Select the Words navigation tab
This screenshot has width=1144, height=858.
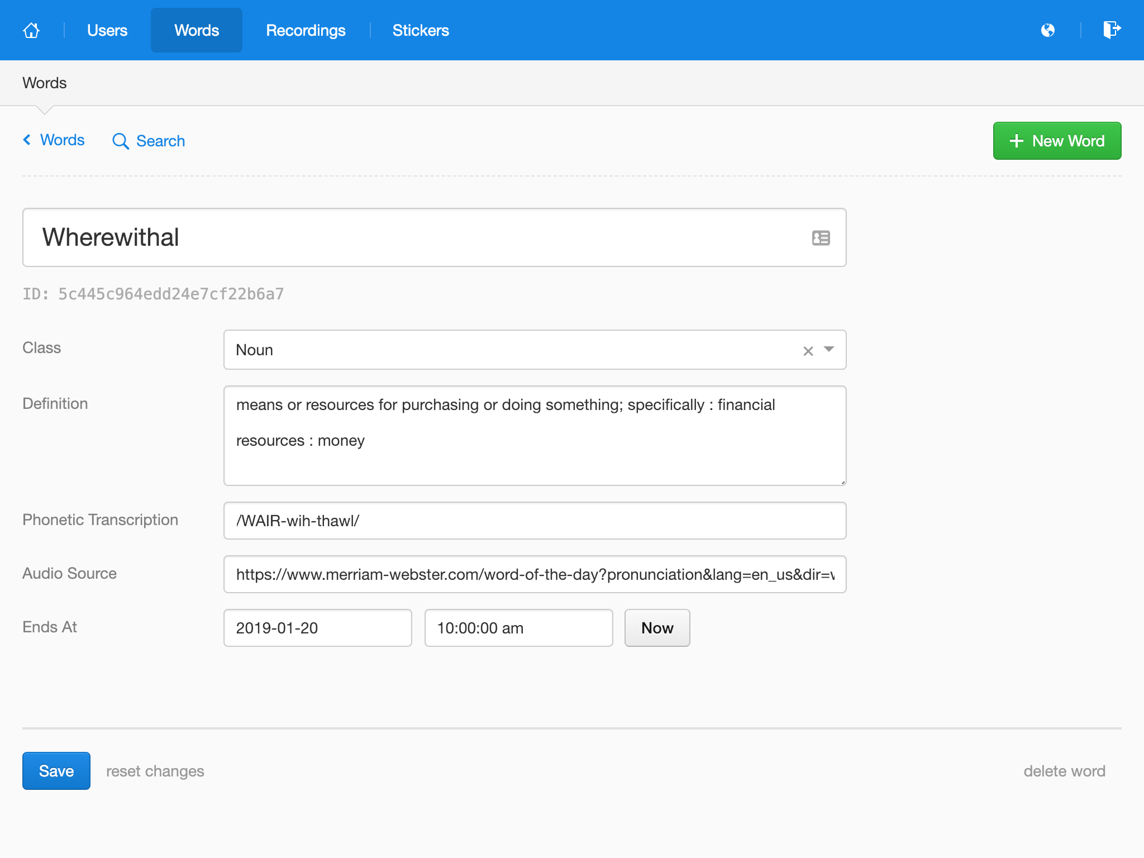click(x=196, y=30)
